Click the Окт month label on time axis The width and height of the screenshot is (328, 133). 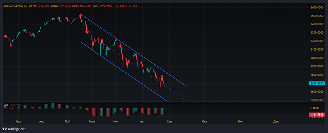[x=205, y=121]
